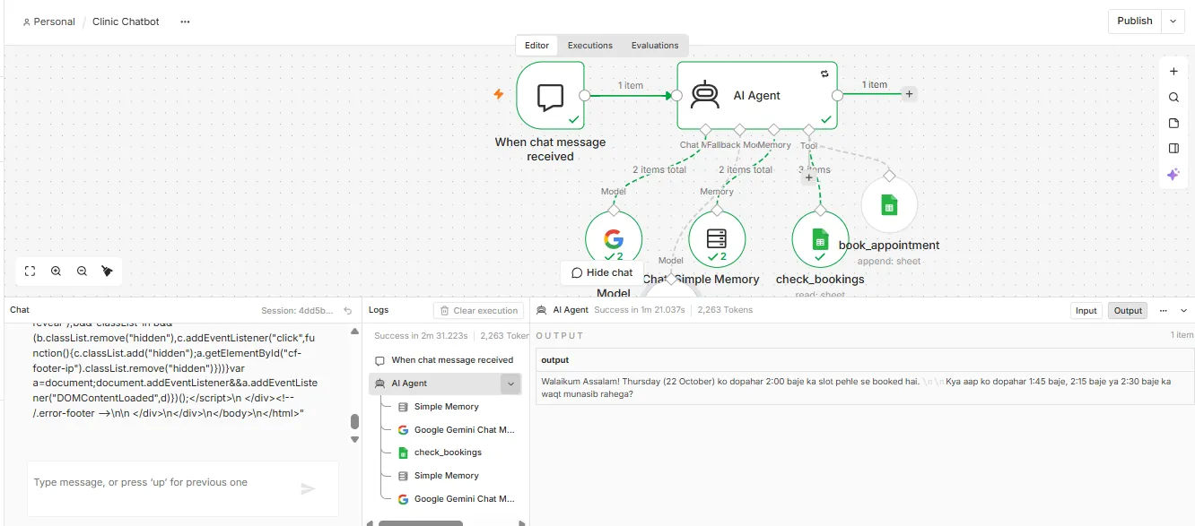Add another tool to the AI Agent
This screenshot has height=526, width=1195.
pos(808,177)
